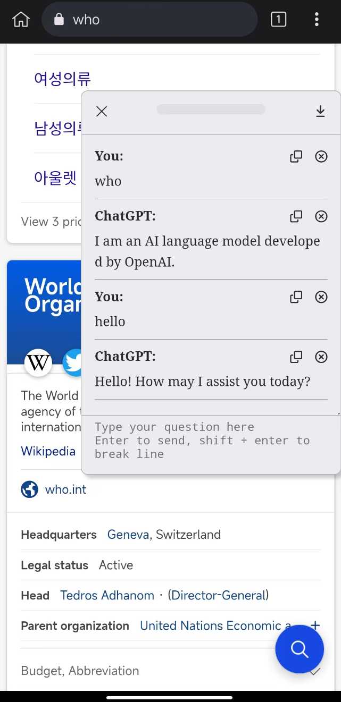Open the browser three-dot overflow menu
Screen dimensions: 341x702
317,20
